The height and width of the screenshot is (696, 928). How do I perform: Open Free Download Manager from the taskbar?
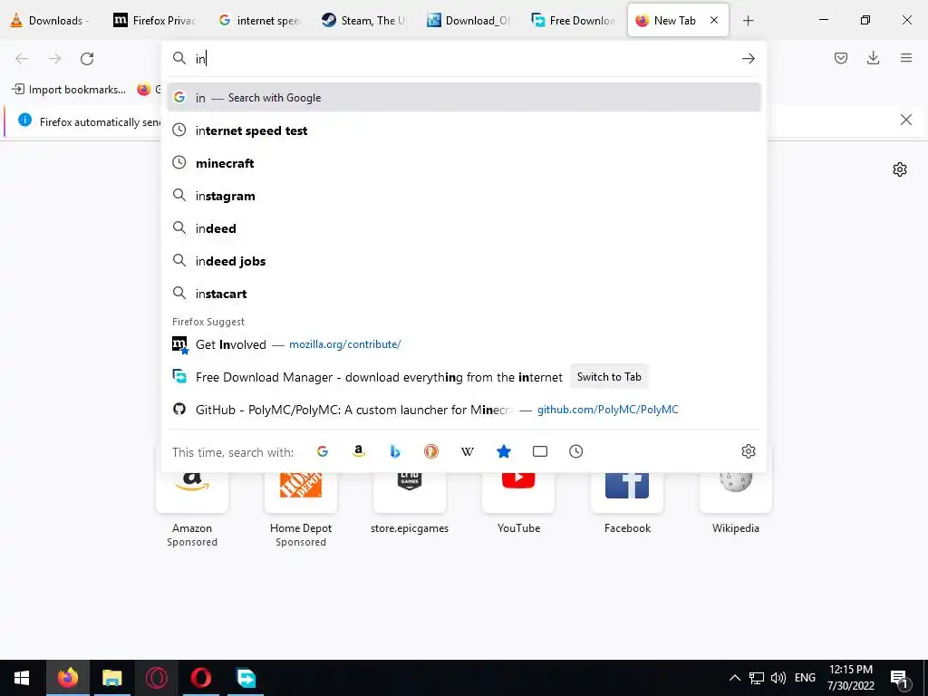(x=246, y=678)
